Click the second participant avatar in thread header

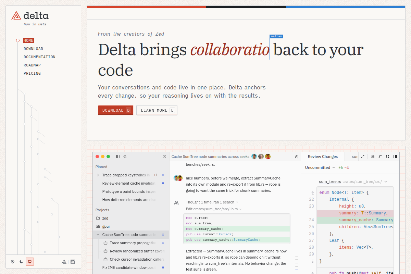point(261,157)
